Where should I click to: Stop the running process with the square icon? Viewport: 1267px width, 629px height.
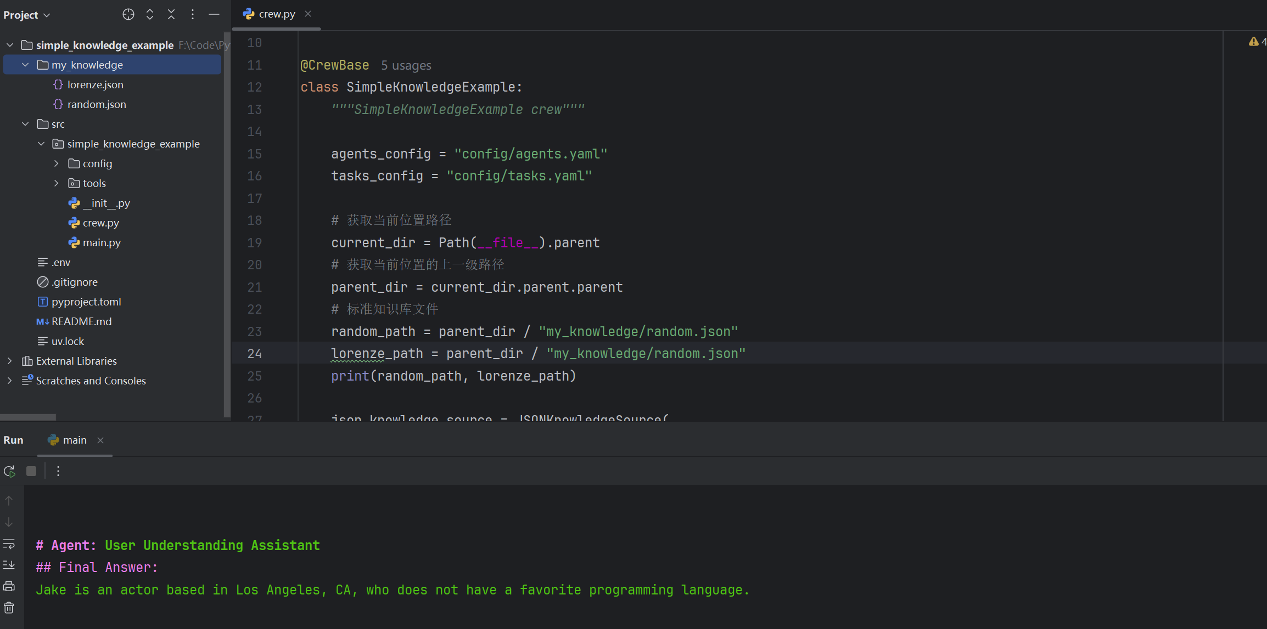click(31, 471)
